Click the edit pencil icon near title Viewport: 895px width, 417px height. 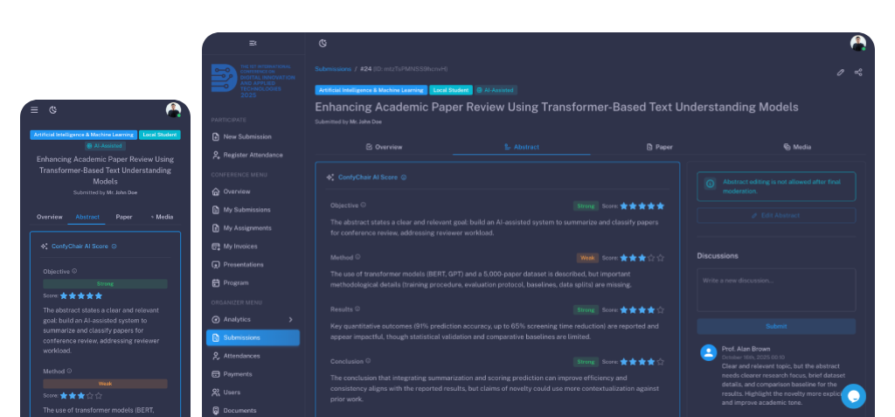840,73
